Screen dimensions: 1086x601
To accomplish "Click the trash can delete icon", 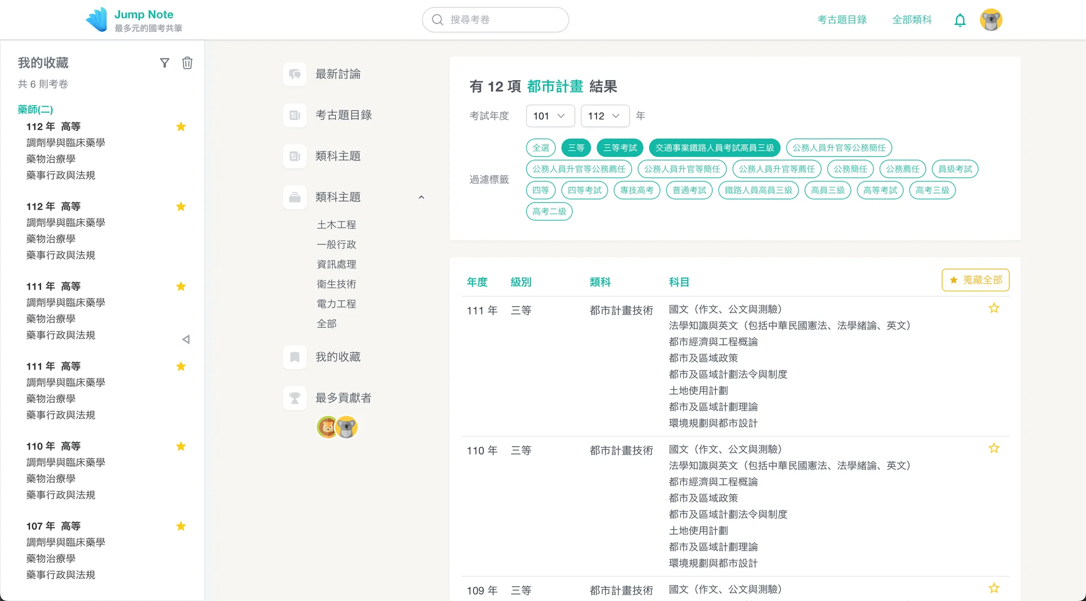I will tap(187, 63).
